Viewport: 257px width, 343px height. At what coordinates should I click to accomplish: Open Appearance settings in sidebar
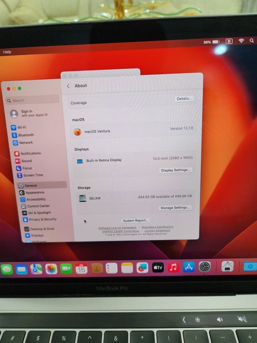pos(32,193)
